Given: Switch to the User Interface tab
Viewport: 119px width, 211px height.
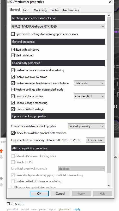Looking at the screenshot, I should coord(70,10).
